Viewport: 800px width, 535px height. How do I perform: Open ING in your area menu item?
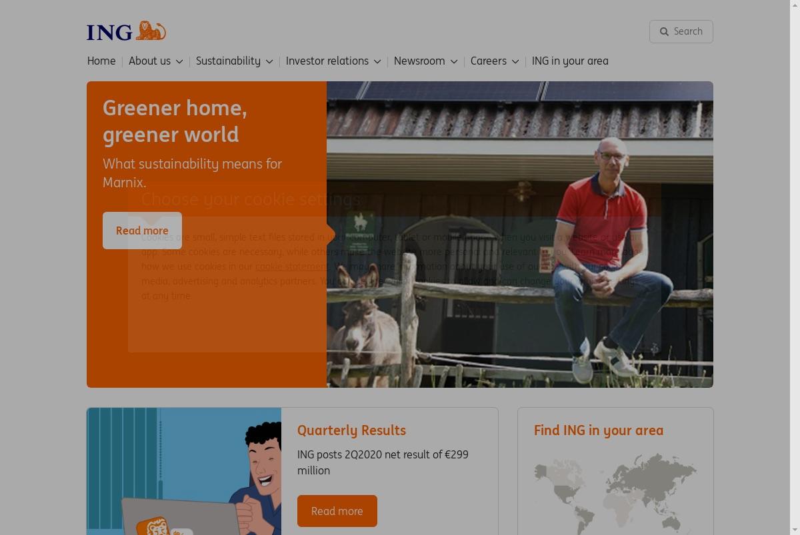[570, 61]
